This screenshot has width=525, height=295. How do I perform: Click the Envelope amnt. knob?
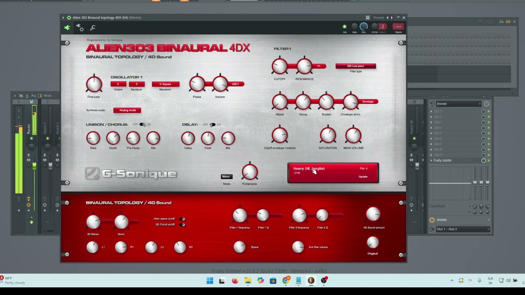point(351,102)
